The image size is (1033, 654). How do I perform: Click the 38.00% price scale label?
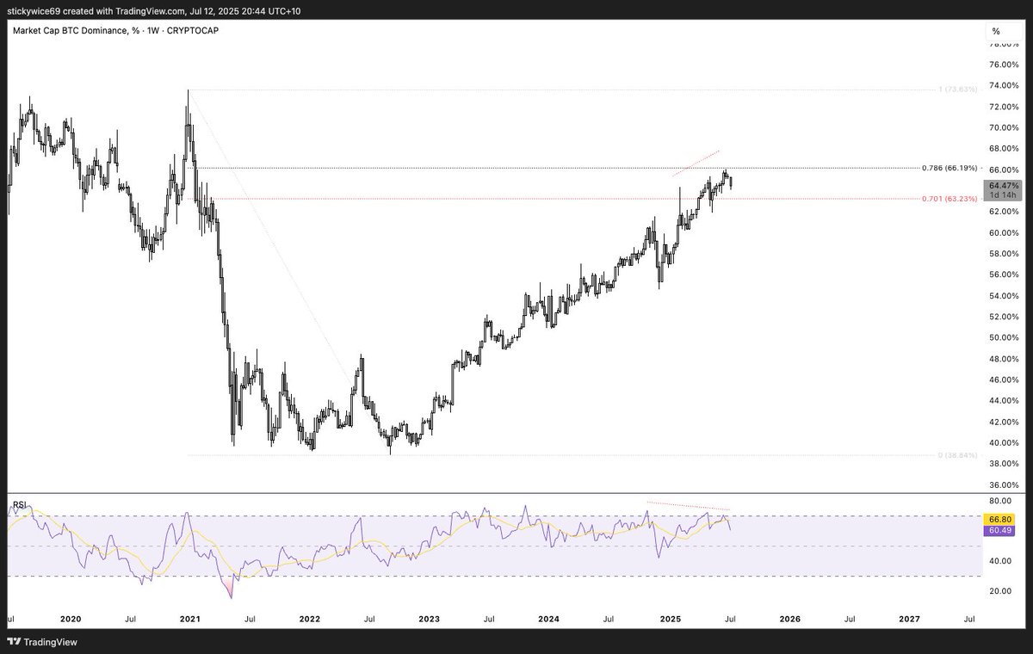coord(1003,464)
